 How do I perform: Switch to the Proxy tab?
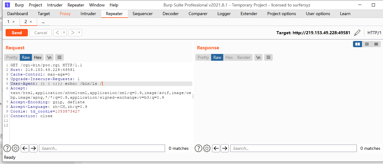(x=65, y=14)
